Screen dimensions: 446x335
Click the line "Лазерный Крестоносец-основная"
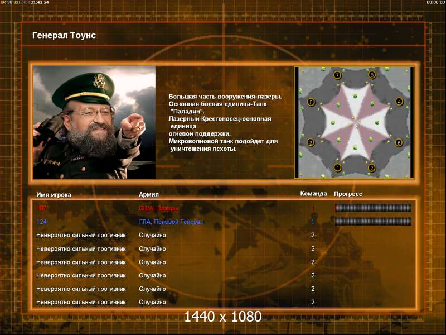click(220, 119)
